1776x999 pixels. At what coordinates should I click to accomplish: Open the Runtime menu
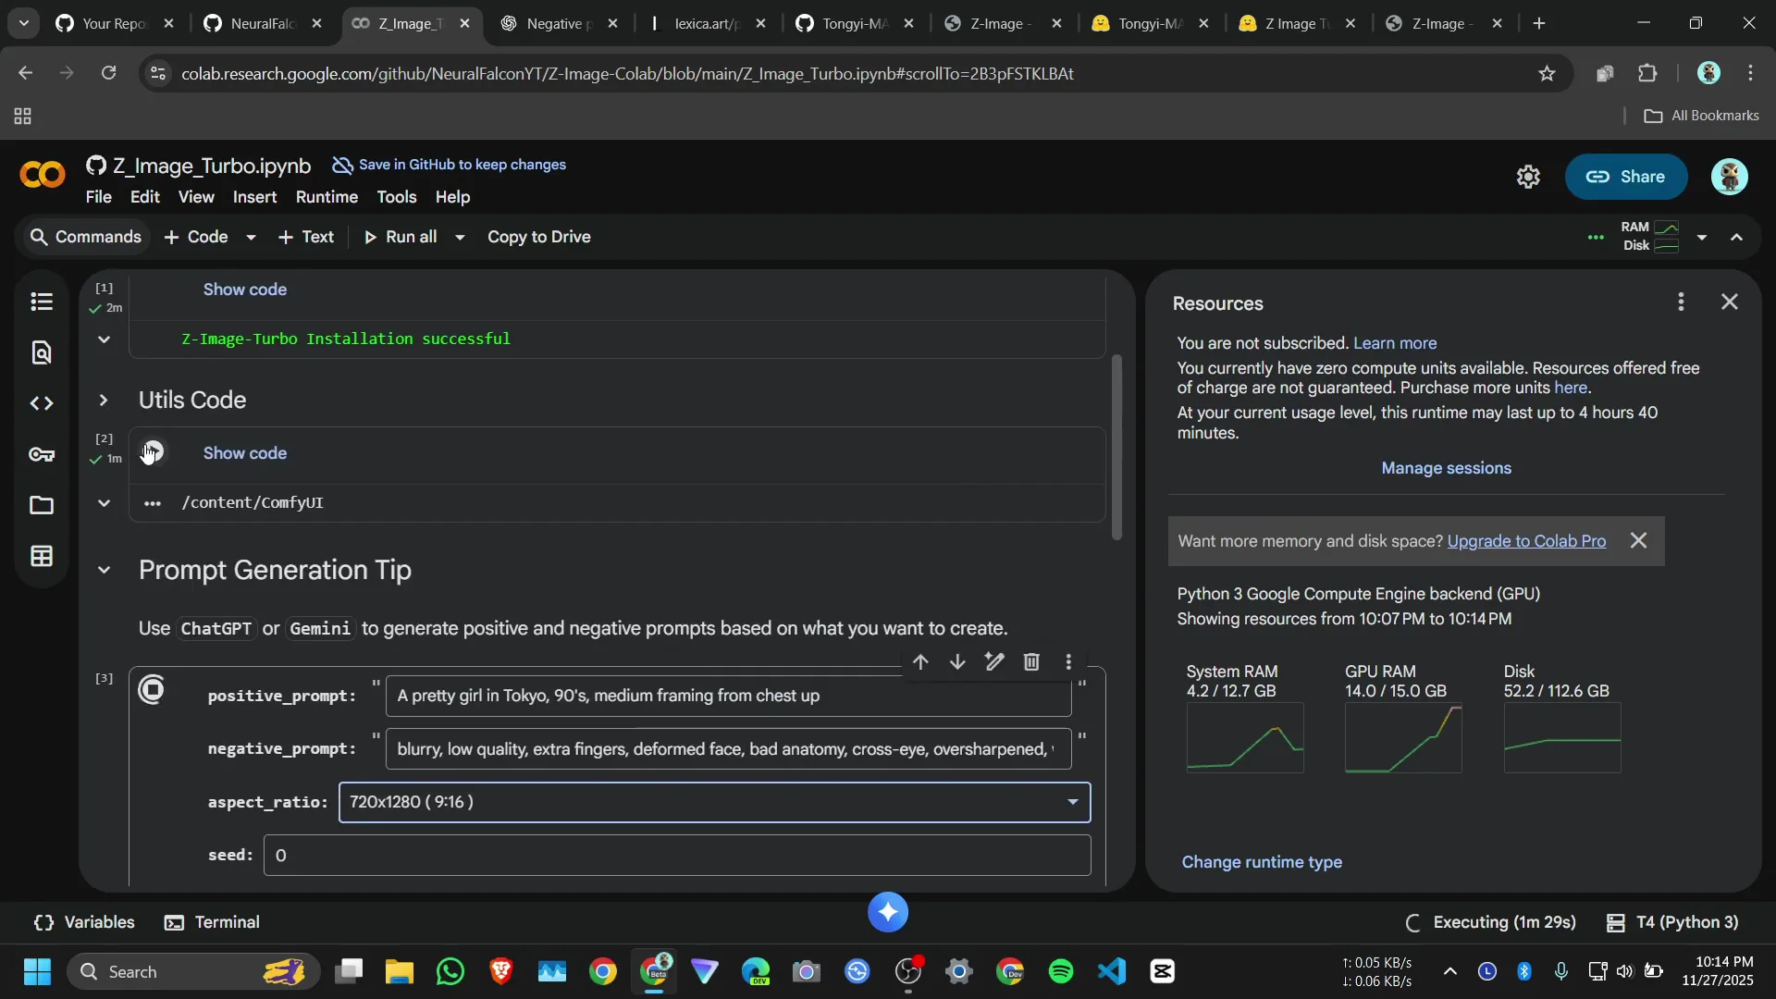point(327,197)
